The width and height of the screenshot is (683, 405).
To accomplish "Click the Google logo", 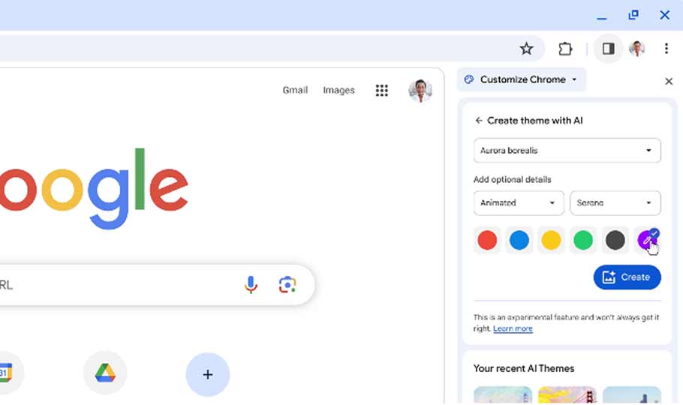I will click(94, 188).
